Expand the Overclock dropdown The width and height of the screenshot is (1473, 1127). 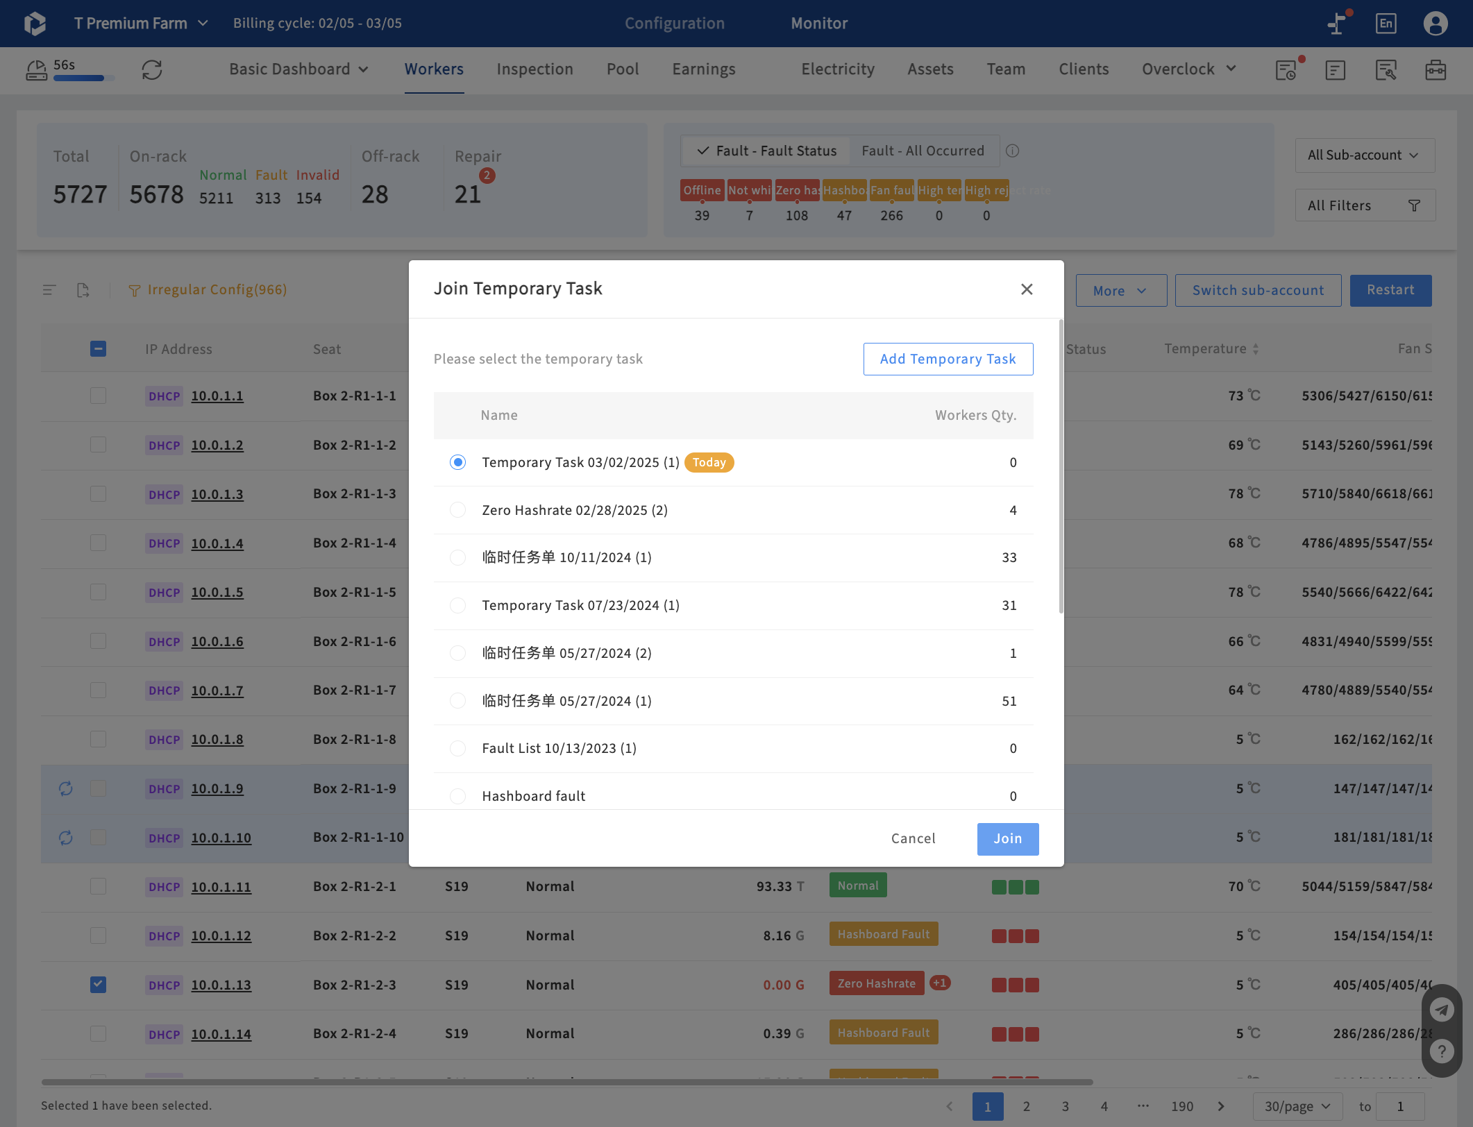1189,69
